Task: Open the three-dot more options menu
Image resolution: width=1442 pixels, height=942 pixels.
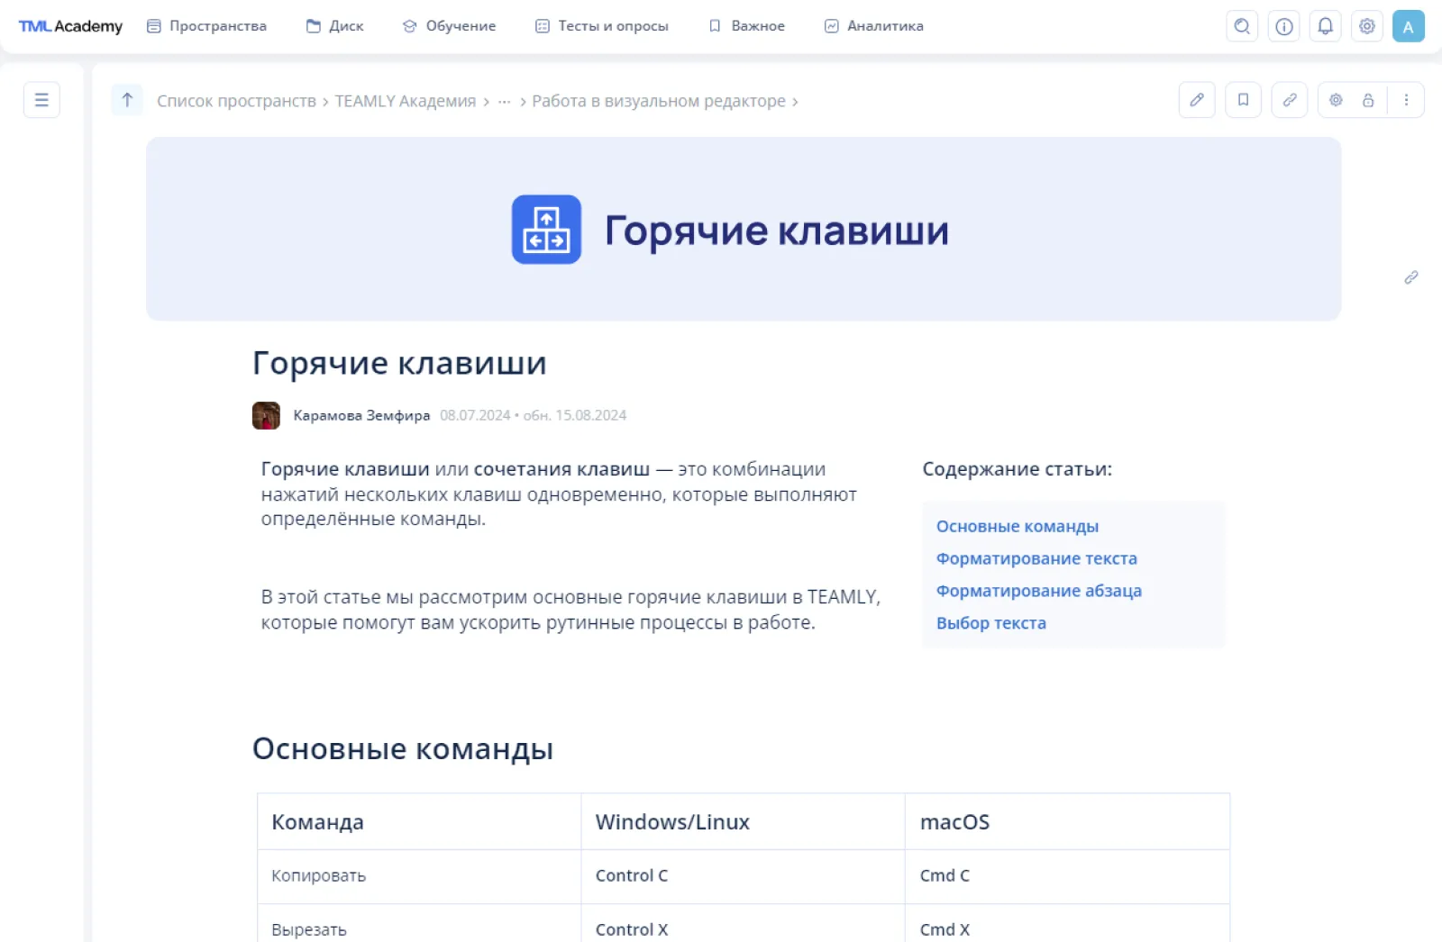Action: [x=1406, y=100]
